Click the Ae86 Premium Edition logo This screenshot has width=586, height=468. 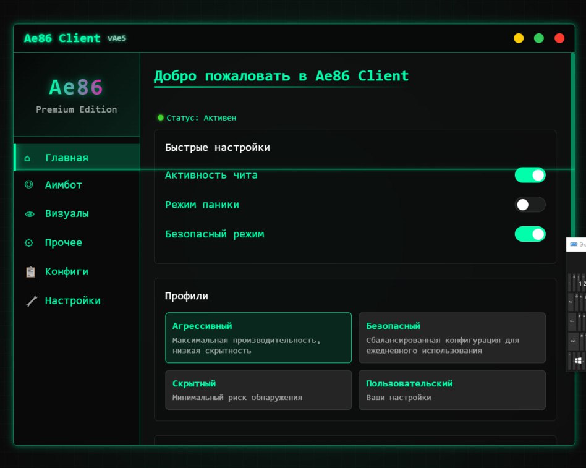pos(76,95)
